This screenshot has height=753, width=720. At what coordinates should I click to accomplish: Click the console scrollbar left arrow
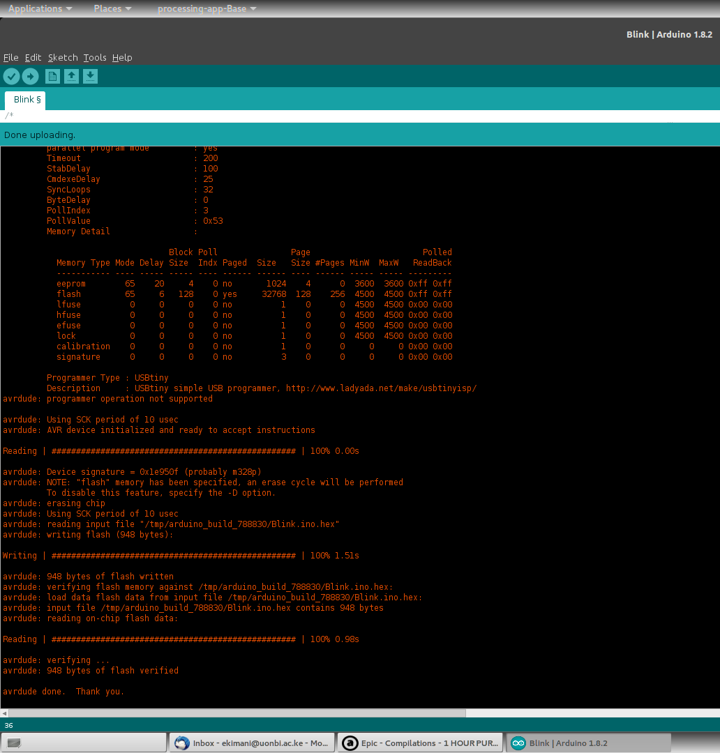coord(4,713)
